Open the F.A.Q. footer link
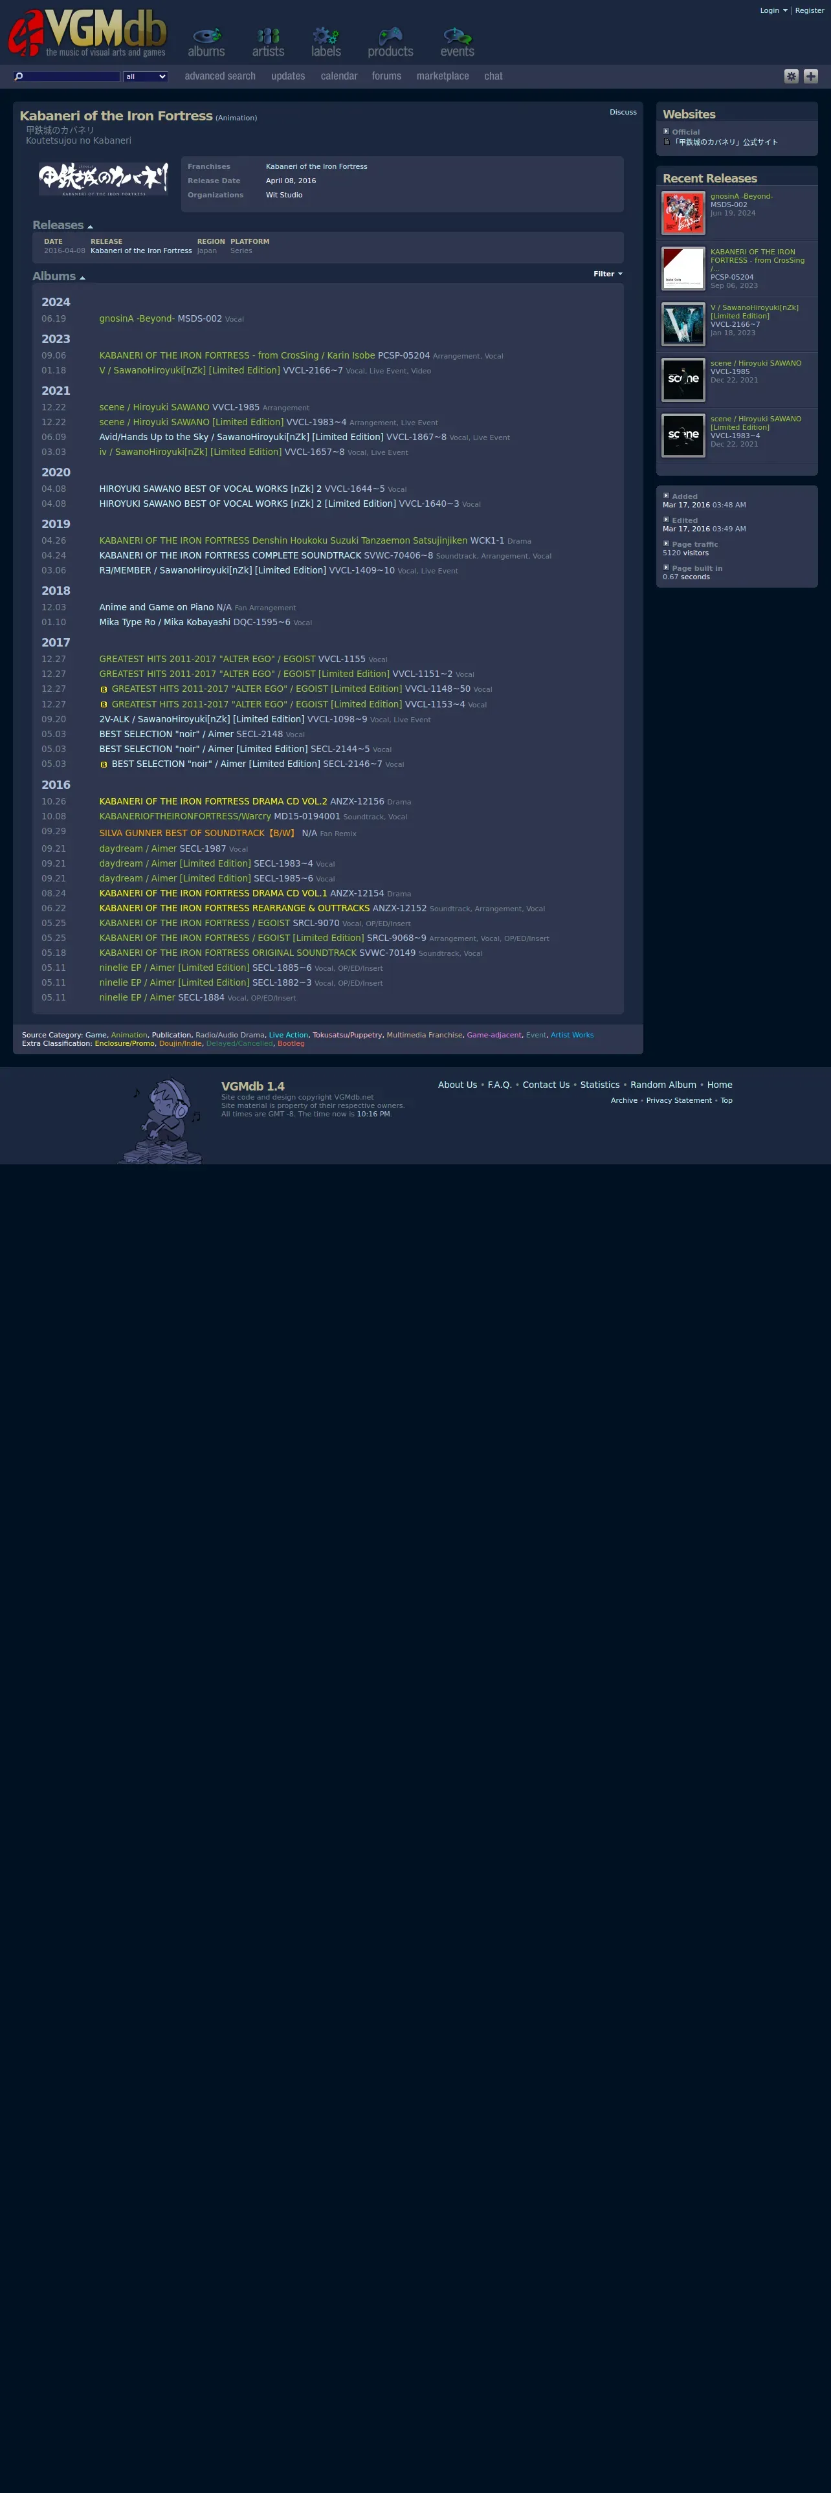831x2493 pixels. click(499, 1085)
